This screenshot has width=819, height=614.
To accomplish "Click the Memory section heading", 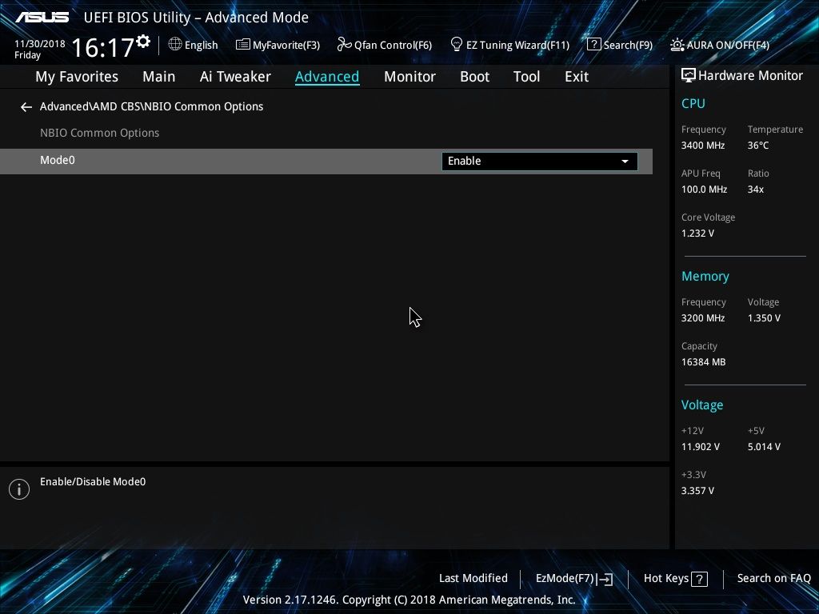I will pyautogui.click(x=705, y=276).
